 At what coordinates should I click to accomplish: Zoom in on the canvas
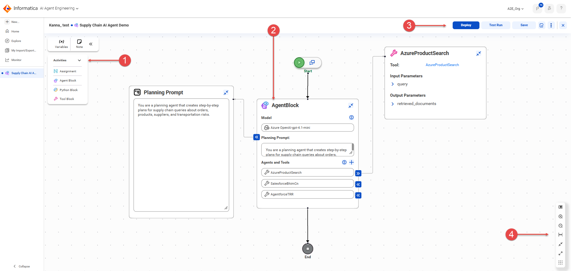tap(561, 217)
